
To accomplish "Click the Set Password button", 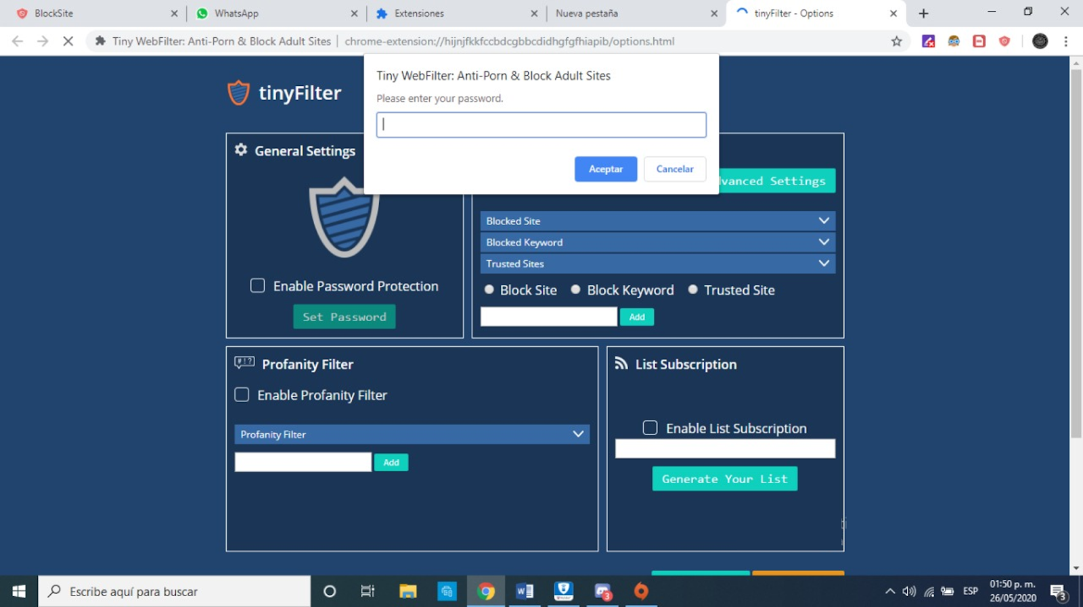I will pyautogui.click(x=344, y=316).
